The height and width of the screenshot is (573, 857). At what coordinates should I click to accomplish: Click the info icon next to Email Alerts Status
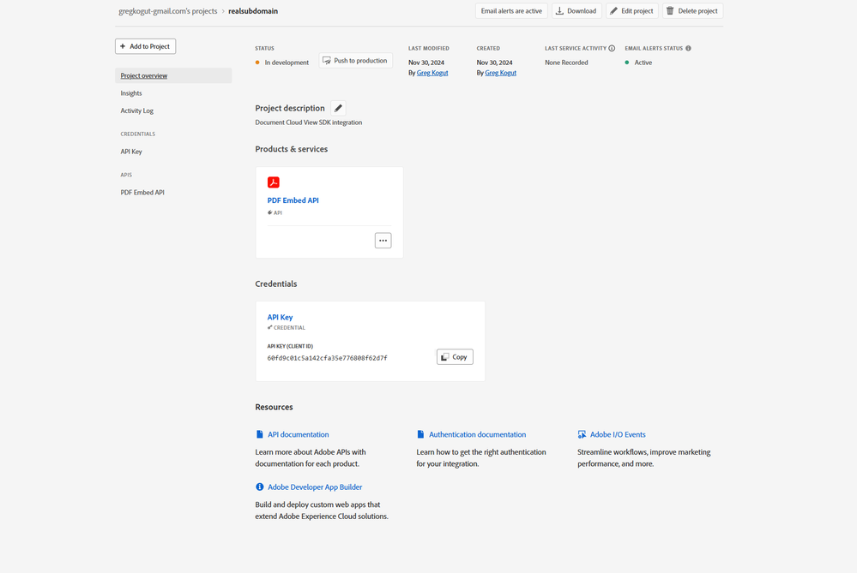[688, 49]
